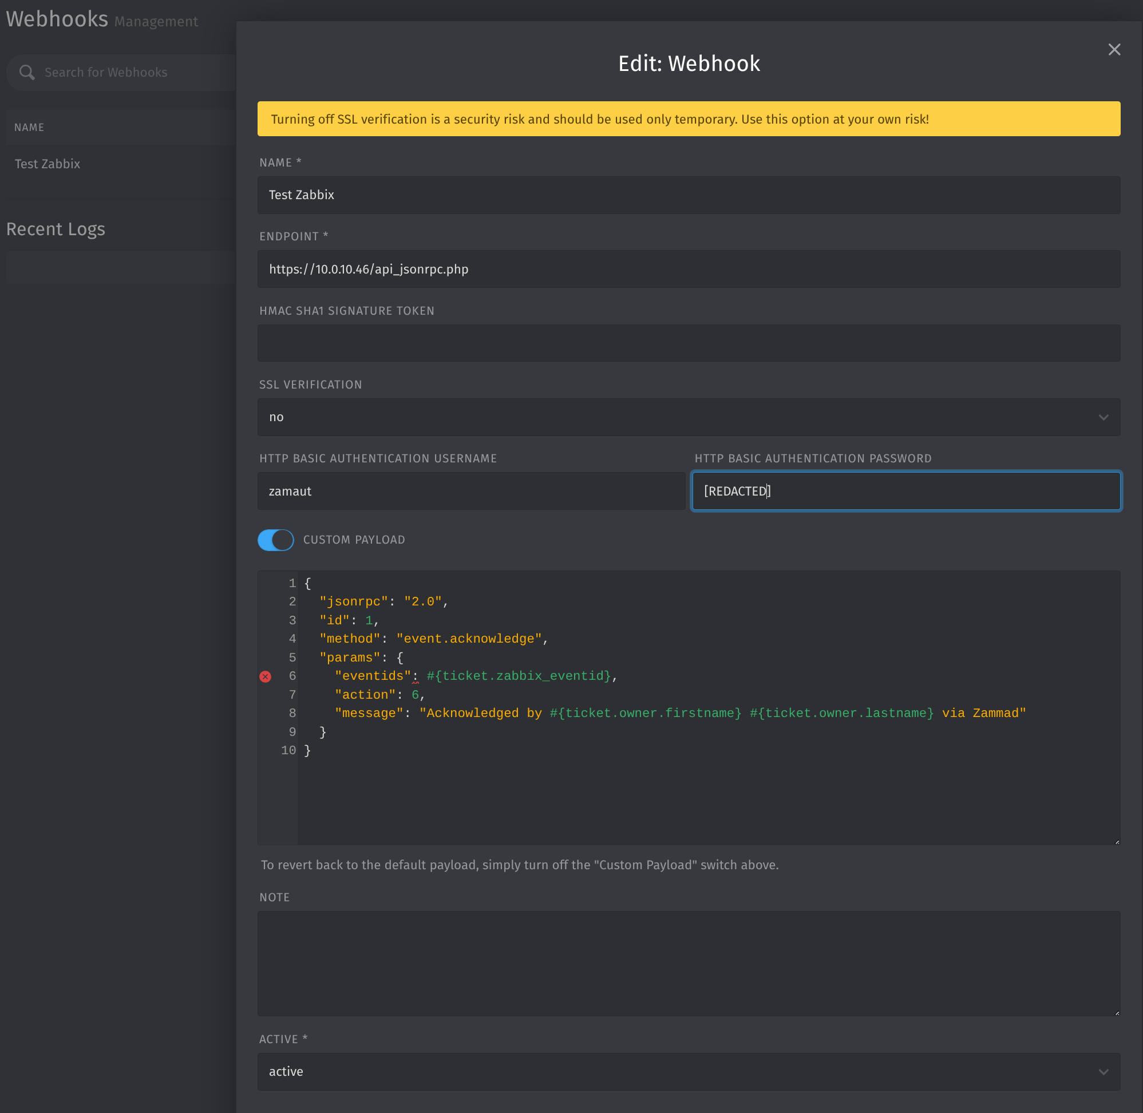Viewport: 1143px width, 1113px height.
Task: Click the Note textarea resize handle
Action: (x=1117, y=1013)
